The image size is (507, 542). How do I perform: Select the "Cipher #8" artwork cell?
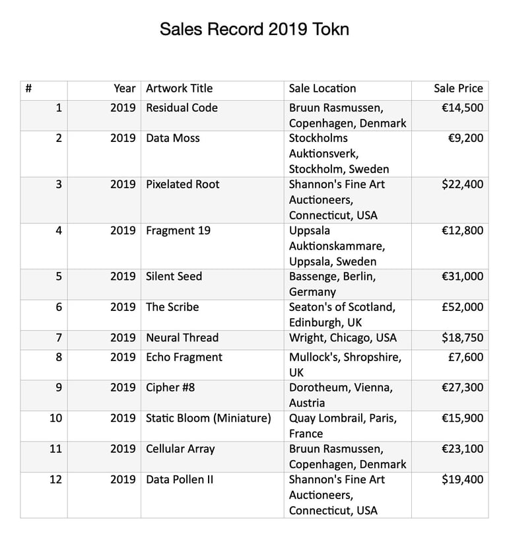(x=170, y=388)
